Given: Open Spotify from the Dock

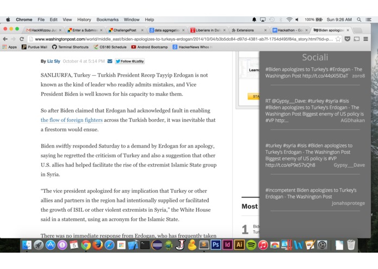Looking at the screenshot, I should 251,245.
